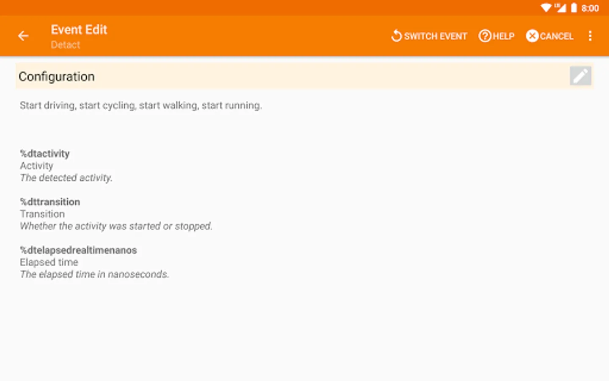
Task: Click the pencil edit configuration icon
Action: pos(580,76)
